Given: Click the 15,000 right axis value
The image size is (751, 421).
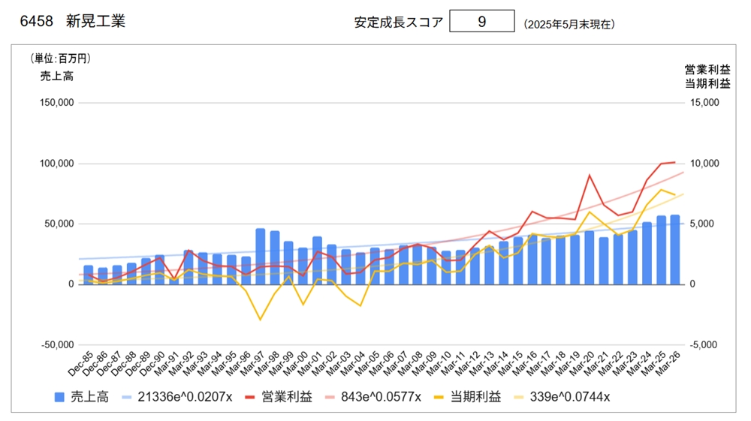Looking at the screenshot, I should (704, 102).
